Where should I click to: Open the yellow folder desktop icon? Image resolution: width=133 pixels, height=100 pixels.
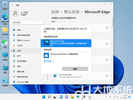5,31
